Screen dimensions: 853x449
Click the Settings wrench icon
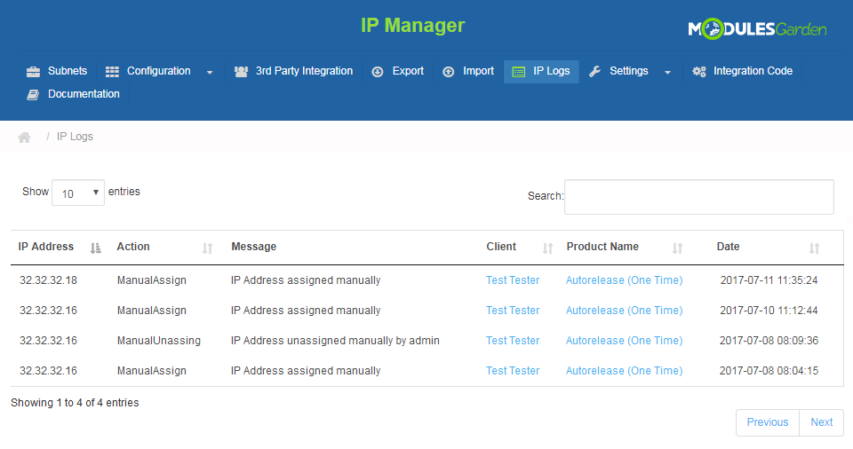(x=595, y=71)
